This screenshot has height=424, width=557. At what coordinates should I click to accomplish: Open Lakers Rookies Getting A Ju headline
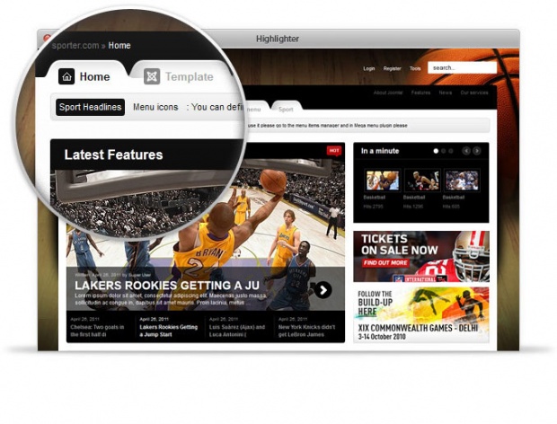(167, 285)
